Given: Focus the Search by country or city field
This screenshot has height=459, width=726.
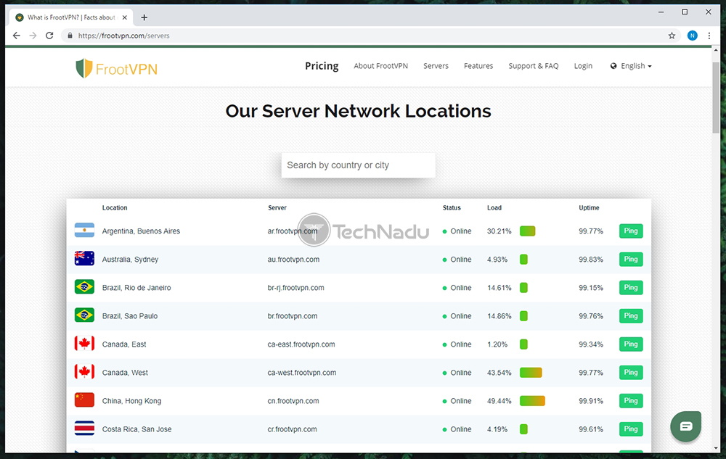Looking at the screenshot, I should [x=359, y=165].
